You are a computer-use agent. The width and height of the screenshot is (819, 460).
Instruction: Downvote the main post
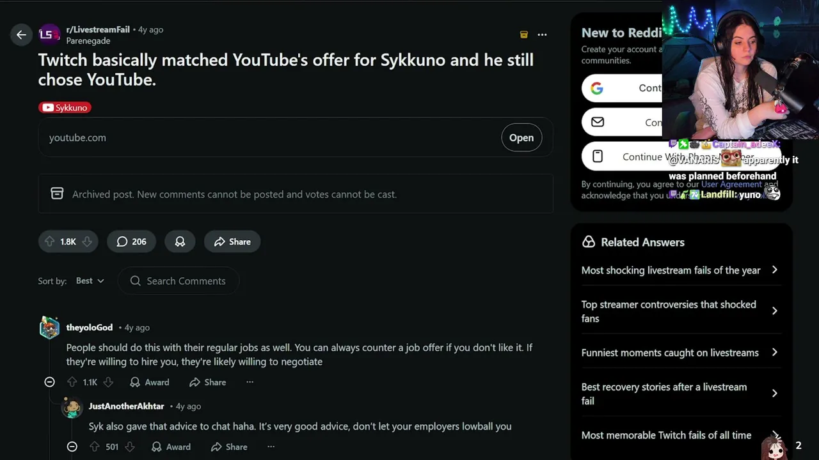87,241
